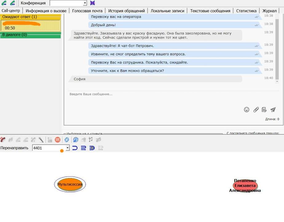Viewport: 284px width, 222px height.
Task: Expand the Конференция dropdown list
Action: 85,3
